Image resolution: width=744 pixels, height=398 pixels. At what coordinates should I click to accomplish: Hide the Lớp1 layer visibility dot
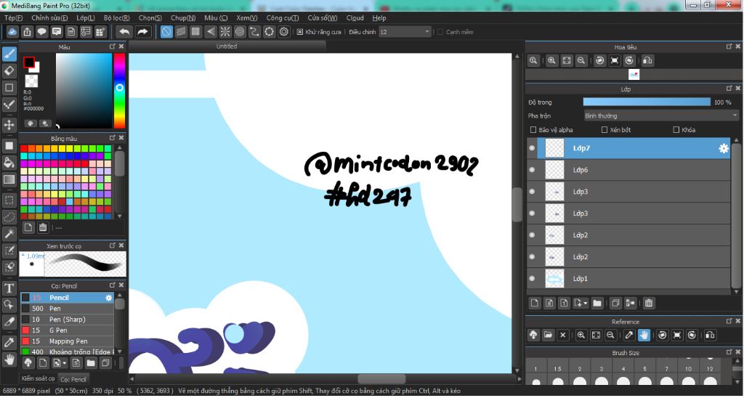[532, 278]
